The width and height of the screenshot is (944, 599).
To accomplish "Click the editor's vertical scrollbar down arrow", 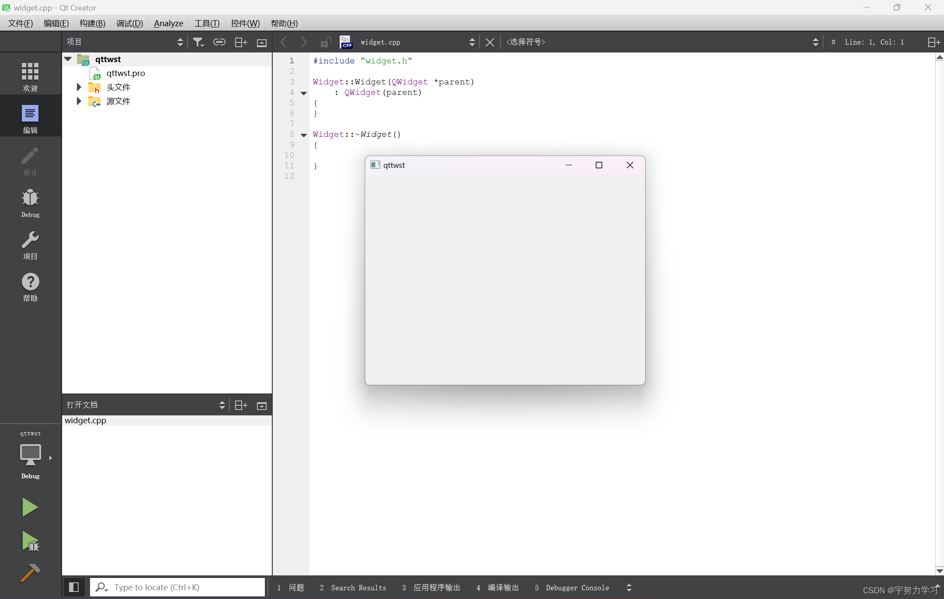I will pyautogui.click(x=939, y=571).
